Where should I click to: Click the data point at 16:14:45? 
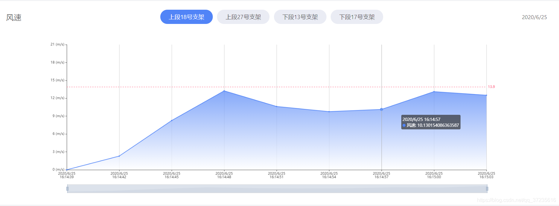click(x=172, y=121)
